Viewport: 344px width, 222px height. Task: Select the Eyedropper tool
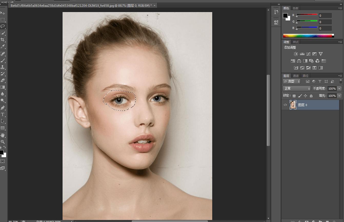coord(3,47)
